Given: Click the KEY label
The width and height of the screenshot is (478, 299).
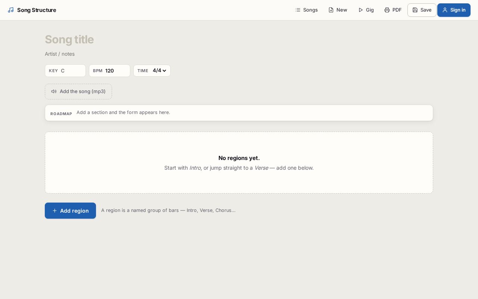Looking at the screenshot, I should (x=53, y=71).
